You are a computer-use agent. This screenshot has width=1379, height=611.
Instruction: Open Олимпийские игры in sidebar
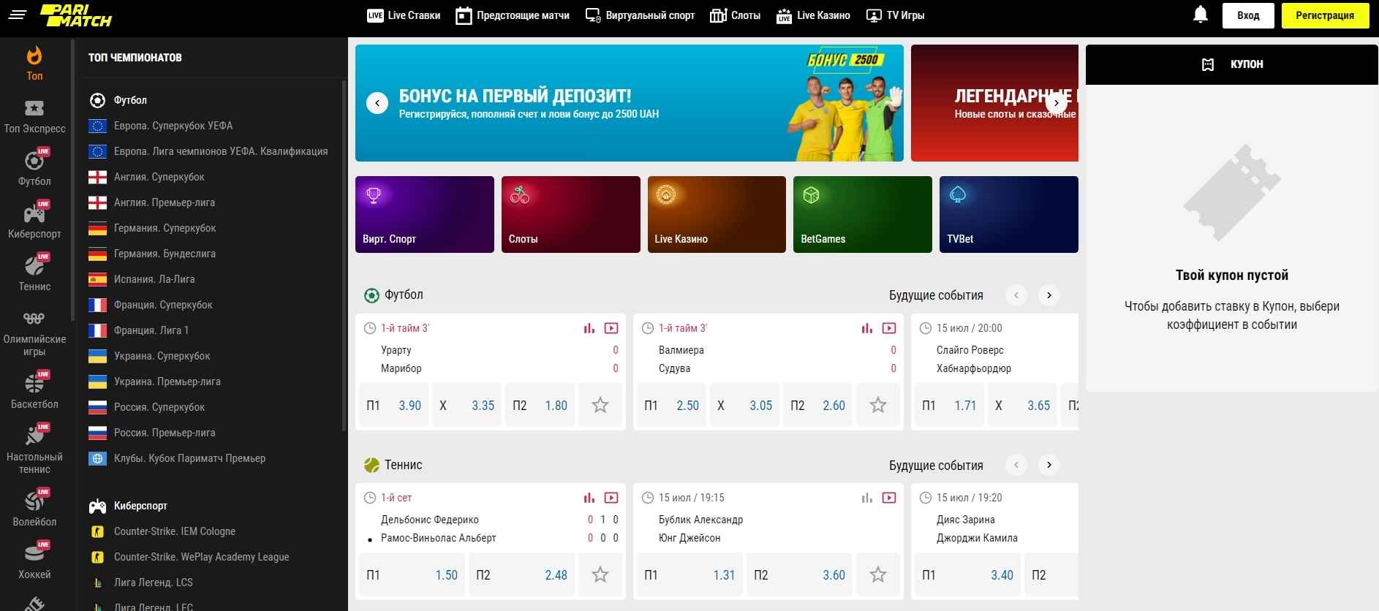(x=34, y=335)
